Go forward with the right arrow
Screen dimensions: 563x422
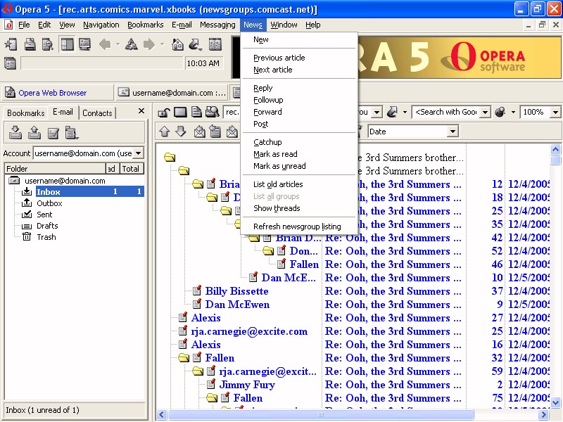click(149, 44)
